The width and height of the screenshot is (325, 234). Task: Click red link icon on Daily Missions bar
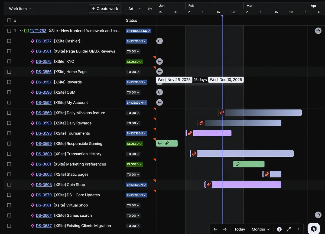[222, 113]
